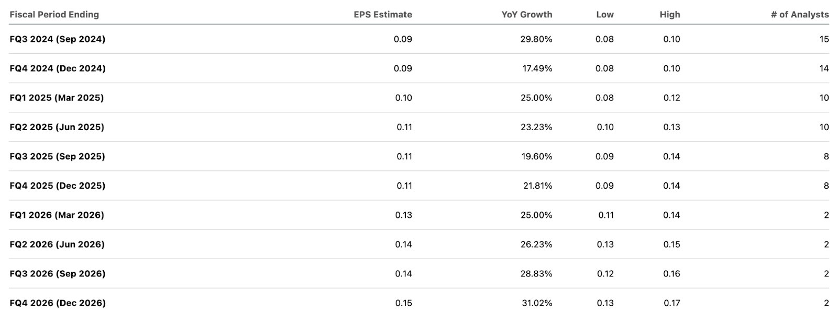Choose the FQ4 2025 (Dec 2025) row label
The width and height of the screenshot is (838, 324).
point(57,186)
